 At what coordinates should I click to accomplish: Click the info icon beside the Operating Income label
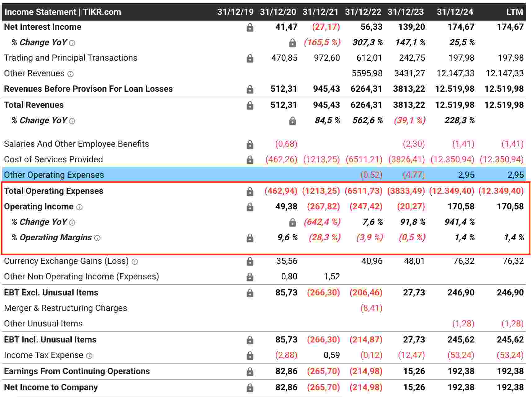point(79,207)
